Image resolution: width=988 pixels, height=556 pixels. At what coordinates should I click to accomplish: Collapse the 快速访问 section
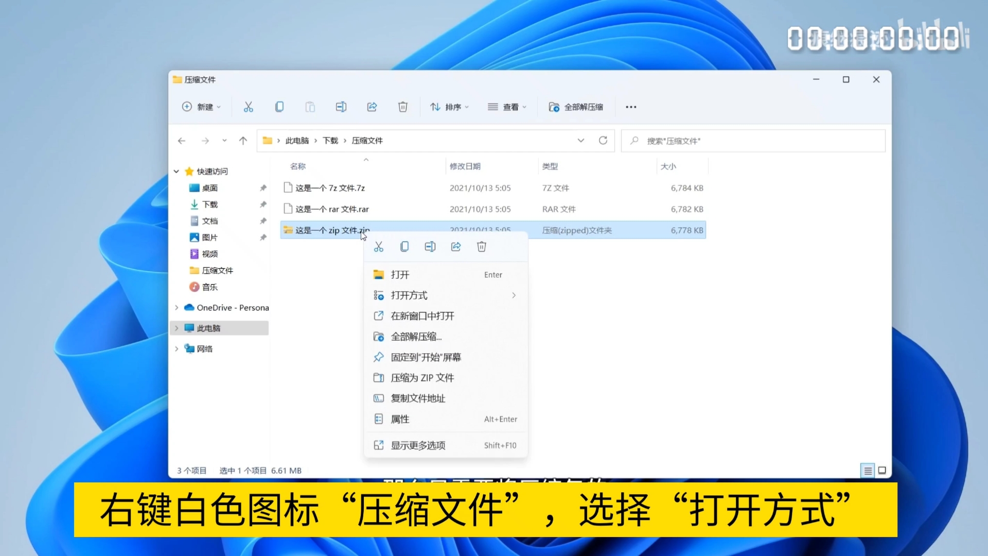[177, 171]
